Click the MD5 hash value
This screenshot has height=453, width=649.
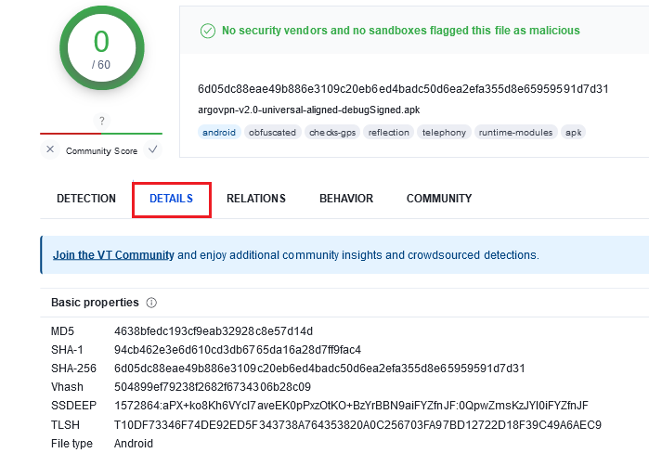pos(214,331)
